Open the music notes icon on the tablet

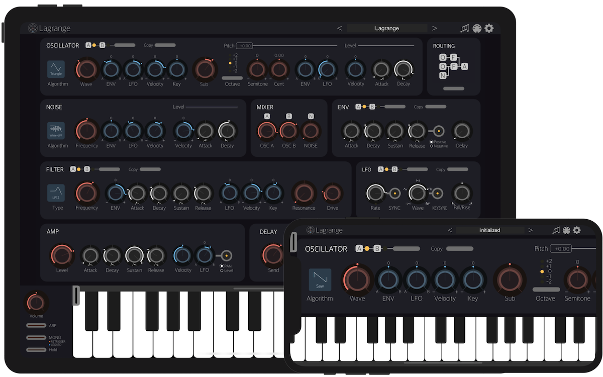coord(465,28)
